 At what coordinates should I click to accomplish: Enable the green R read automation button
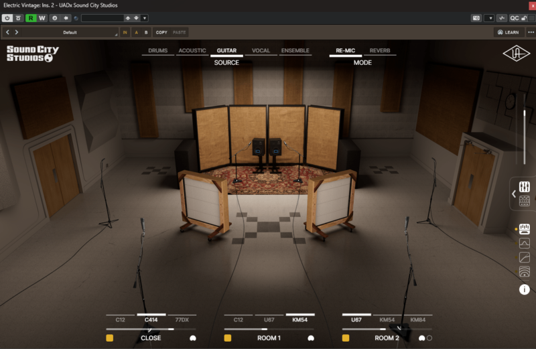tap(31, 18)
